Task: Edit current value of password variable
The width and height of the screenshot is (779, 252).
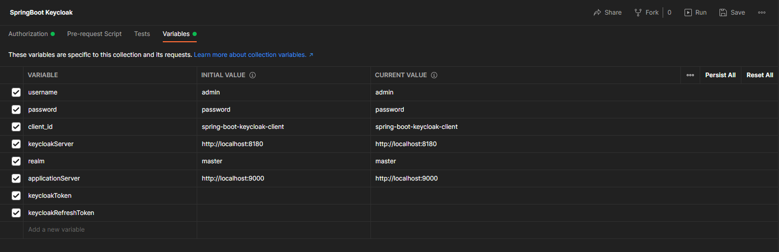Action: [x=574, y=110]
